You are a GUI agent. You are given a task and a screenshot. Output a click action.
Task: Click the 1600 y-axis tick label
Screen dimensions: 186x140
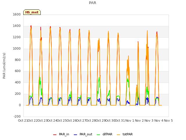click(x=17, y=14)
